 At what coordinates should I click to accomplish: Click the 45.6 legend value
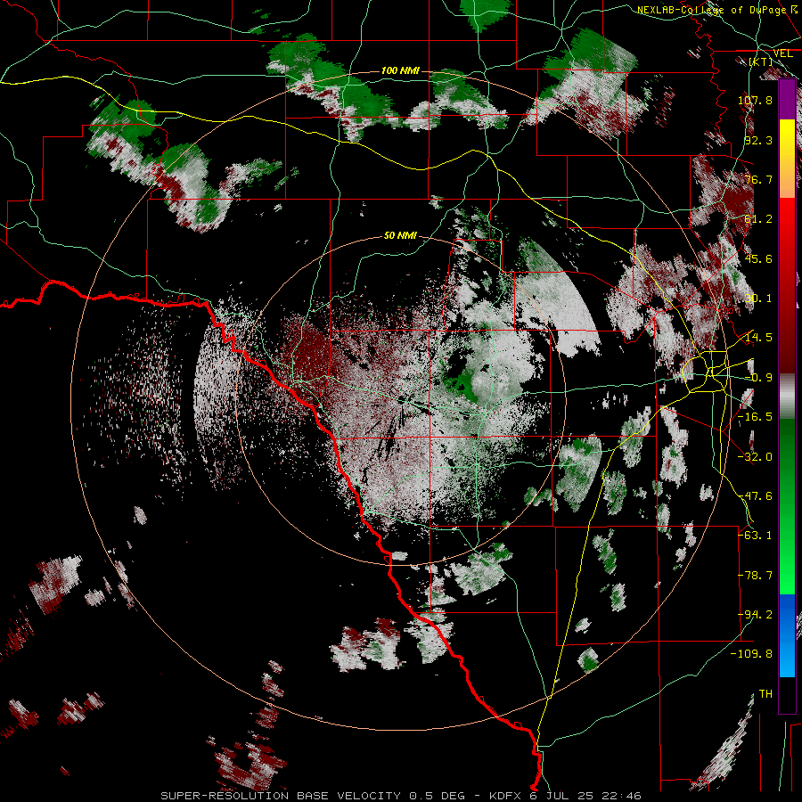click(758, 258)
